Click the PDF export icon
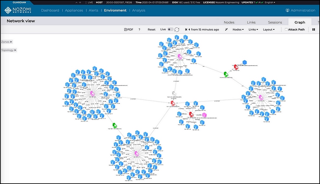Viewport: 320px width, 184px height. tap(129, 30)
